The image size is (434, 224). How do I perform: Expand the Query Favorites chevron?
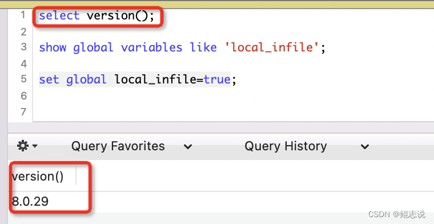click(188, 146)
